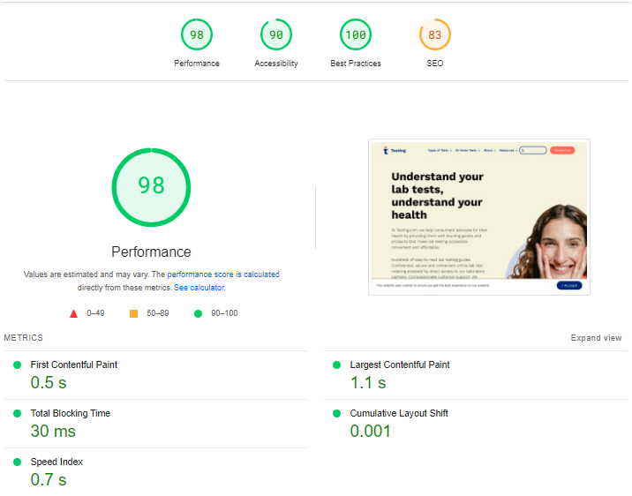Expand the Total Blocking Time metric
The width and height of the screenshot is (632, 496).
pyautogui.click(x=156, y=424)
